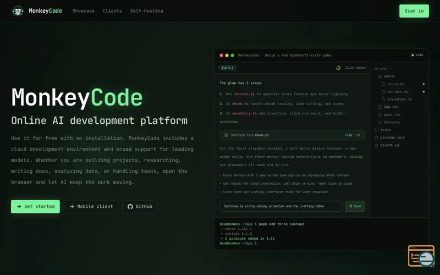
Task: Click yellow modified dot beside chunk.ts
Action: coord(424,84)
